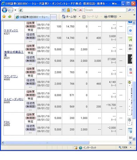Open the ケネディクス stock link
The height and width of the screenshot is (160, 137).
pos(11,30)
